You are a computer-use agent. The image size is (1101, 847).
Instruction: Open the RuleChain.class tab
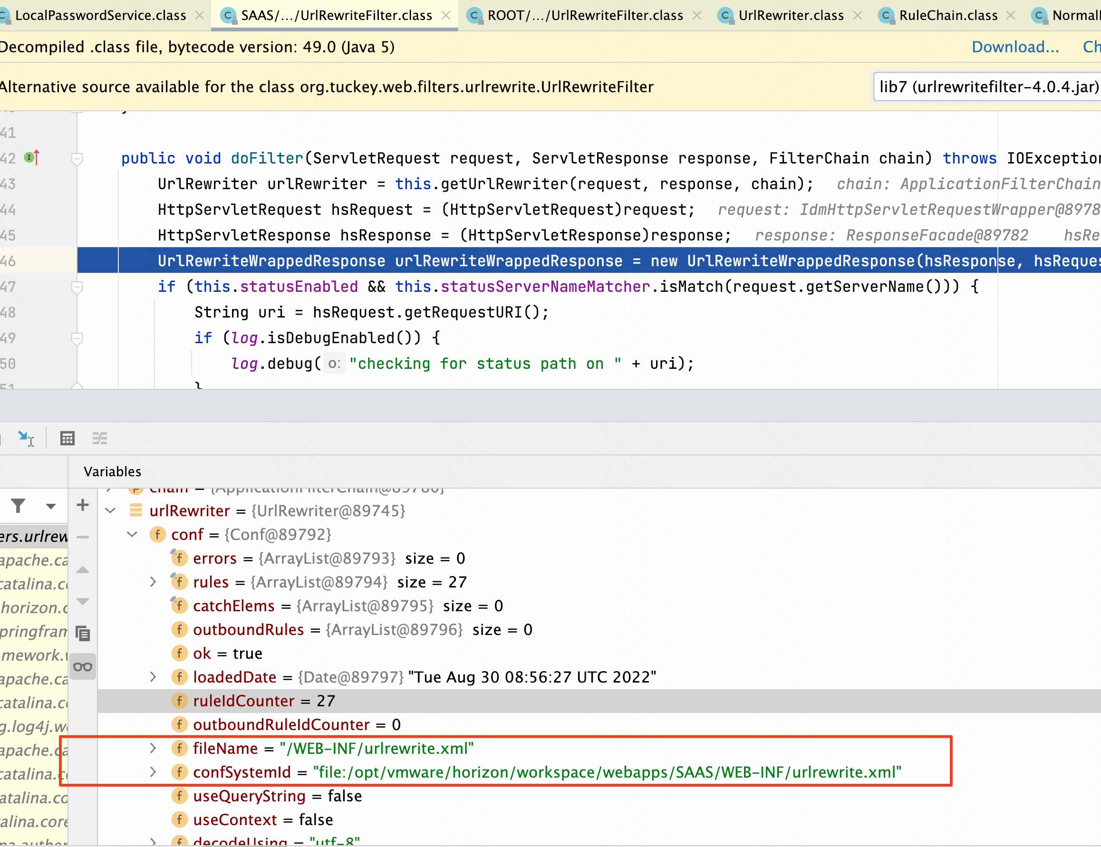tap(948, 15)
